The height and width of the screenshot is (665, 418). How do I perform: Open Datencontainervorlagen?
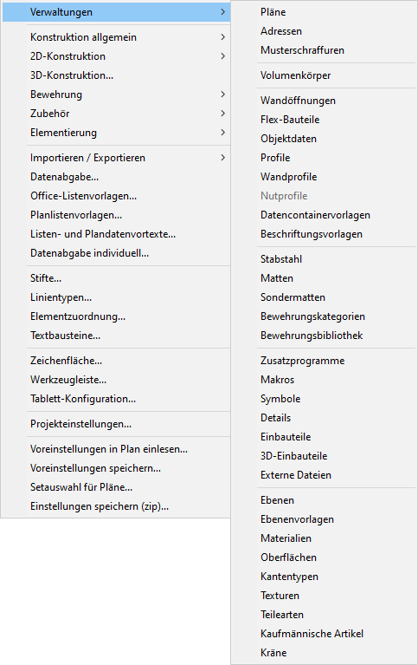tap(324, 215)
